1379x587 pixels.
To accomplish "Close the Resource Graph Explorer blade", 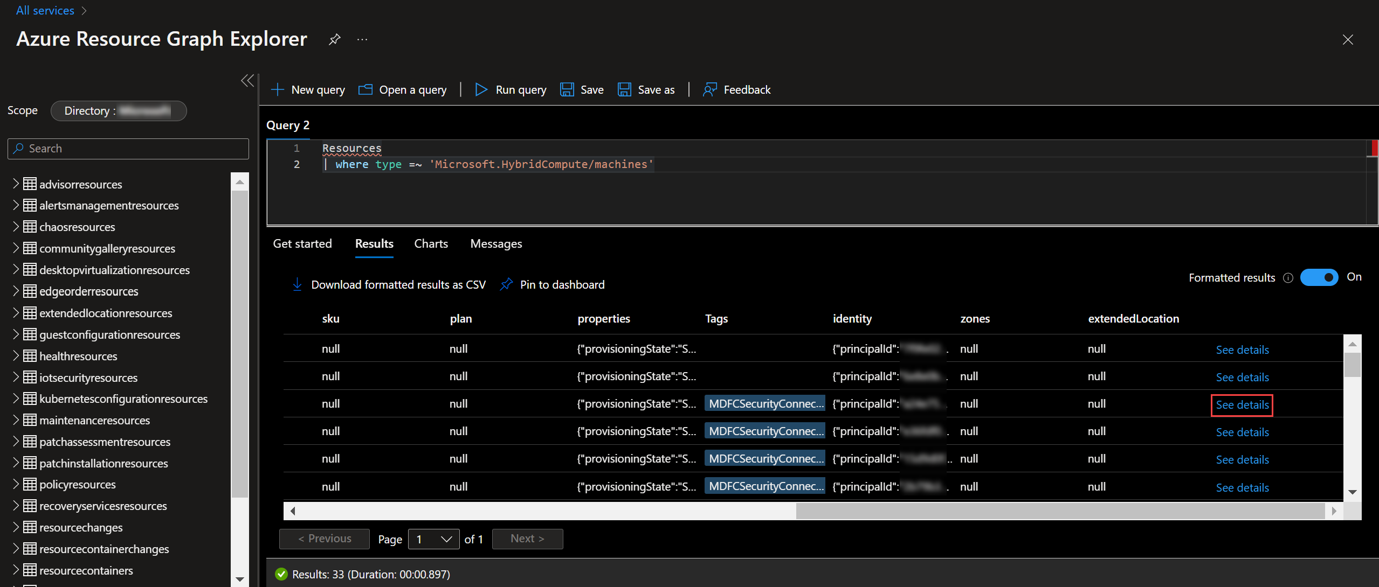I will click(1348, 39).
